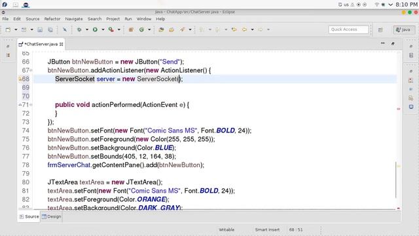Open the Search dropdown arrow
This screenshot has height=236, width=419.
click(190, 29)
